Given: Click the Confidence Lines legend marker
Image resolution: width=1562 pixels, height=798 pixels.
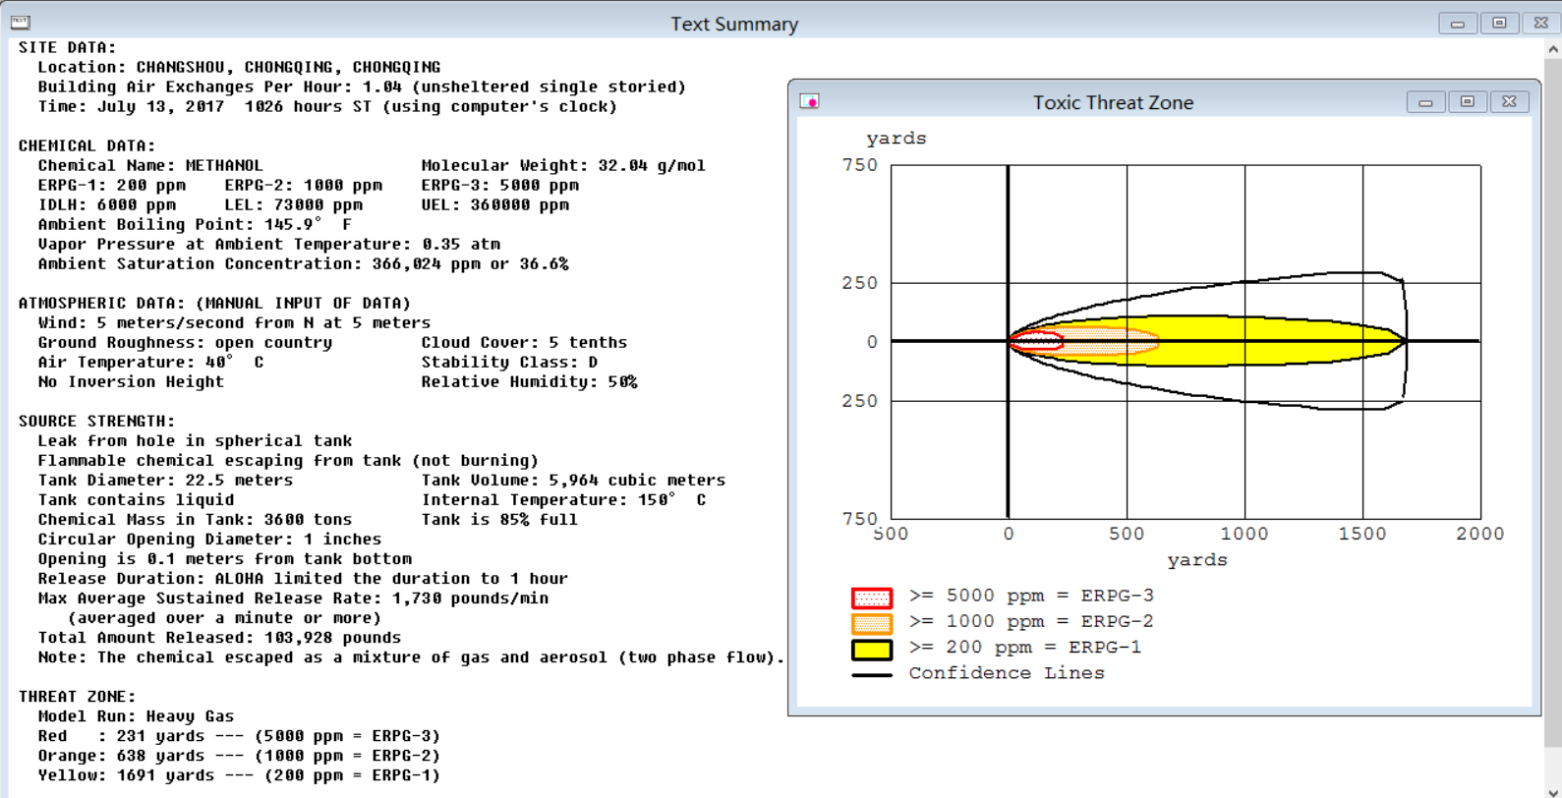Looking at the screenshot, I should pos(872,675).
